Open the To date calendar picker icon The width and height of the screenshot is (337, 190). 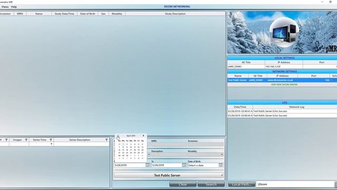[184, 165]
